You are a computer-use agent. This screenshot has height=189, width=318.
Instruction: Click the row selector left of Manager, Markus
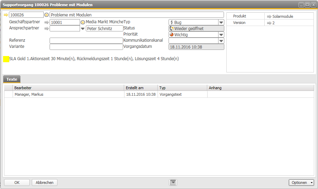click(x=9, y=94)
